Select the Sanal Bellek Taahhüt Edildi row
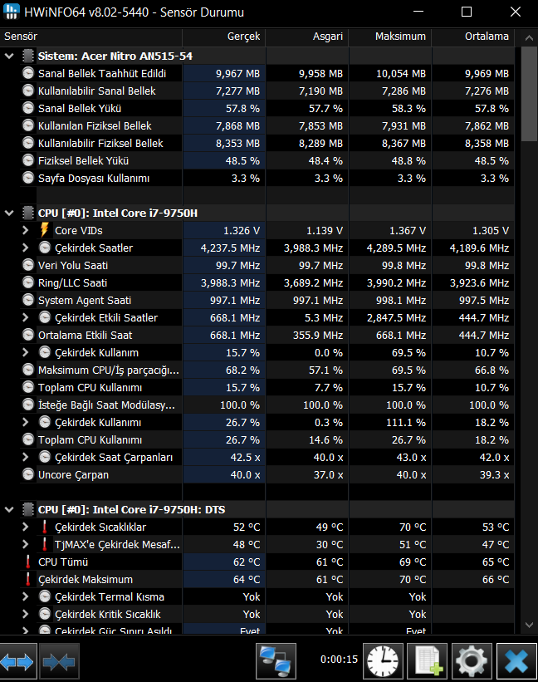538x682 pixels. click(267, 73)
